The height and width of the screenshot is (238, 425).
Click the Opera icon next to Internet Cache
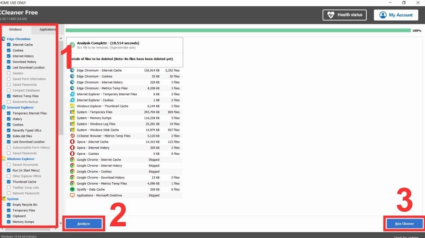click(x=71, y=142)
